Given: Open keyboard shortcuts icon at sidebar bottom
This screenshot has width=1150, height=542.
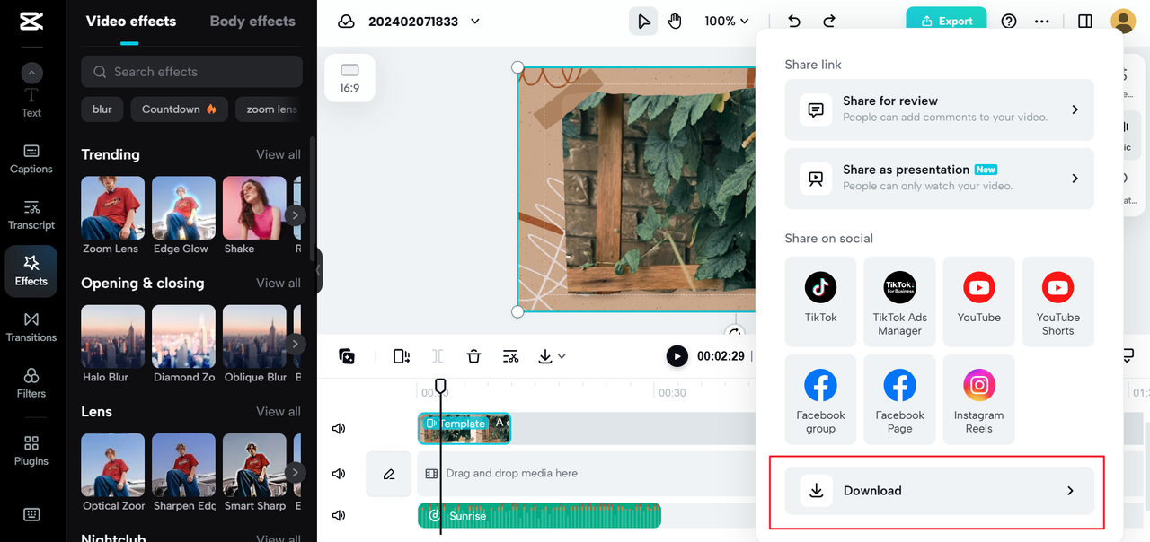Looking at the screenshot, I should [x=31, y=514].
